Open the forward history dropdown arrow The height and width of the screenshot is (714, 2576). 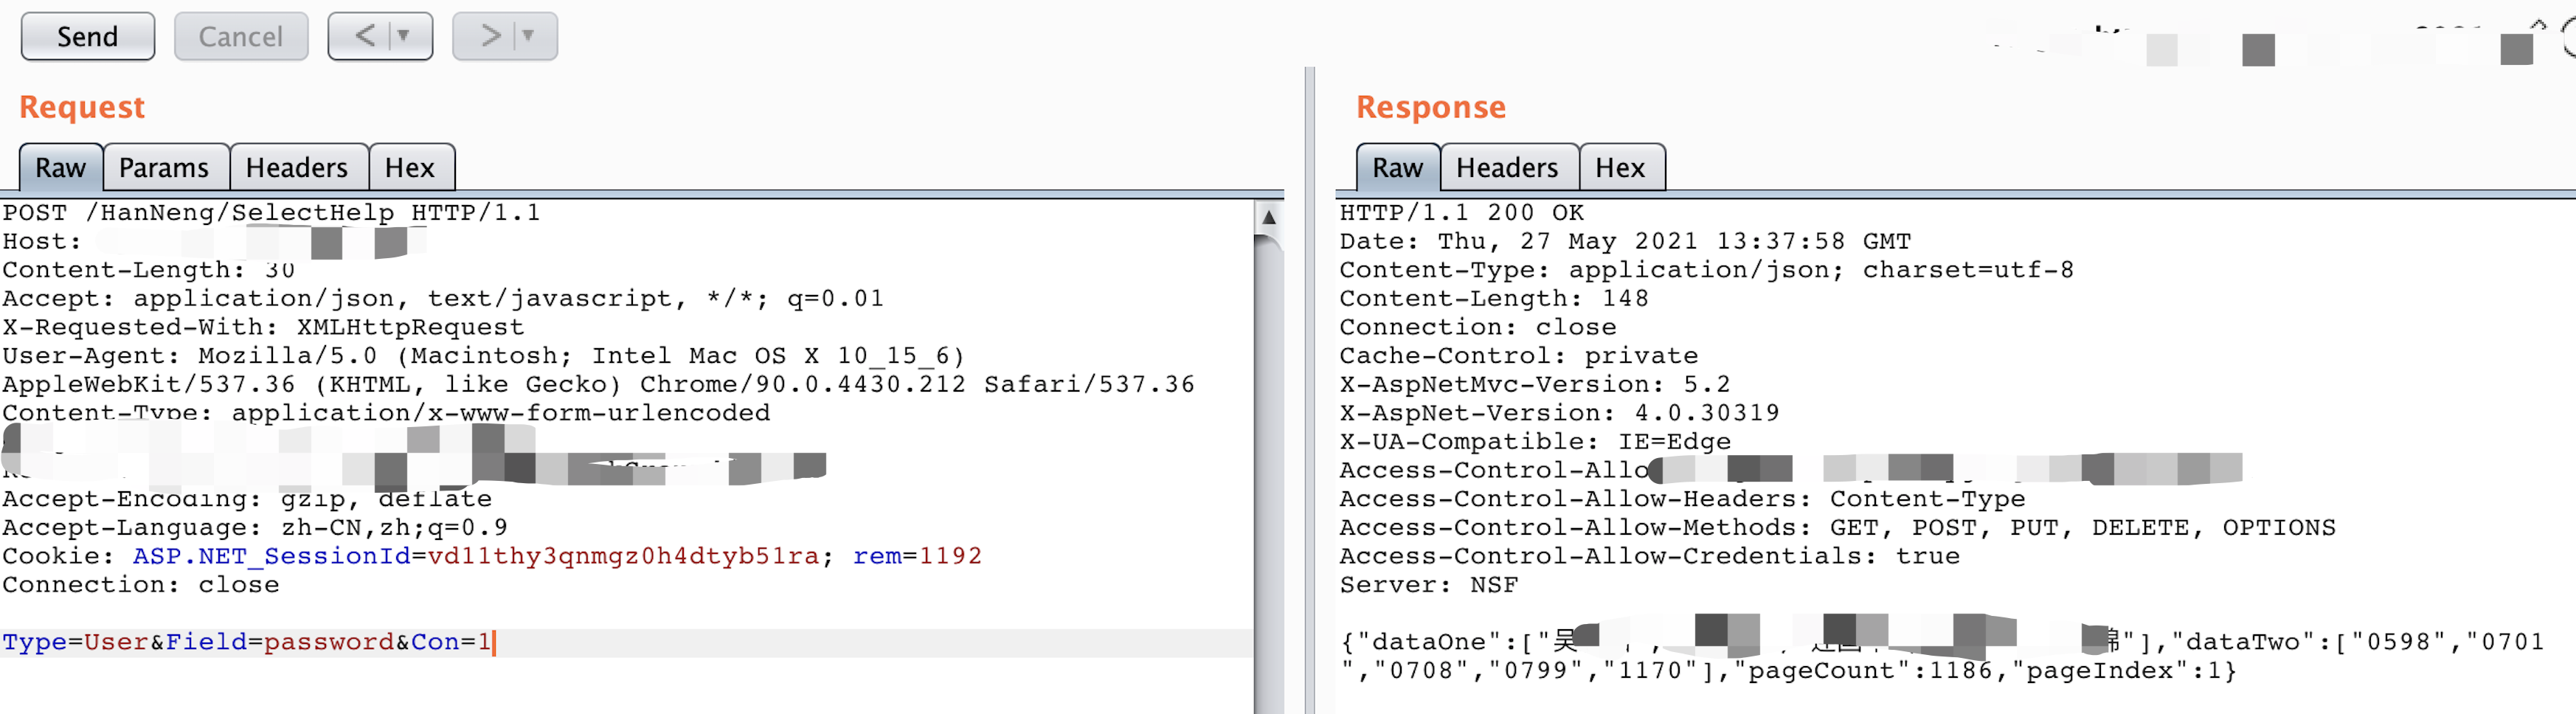coord(528,37)
